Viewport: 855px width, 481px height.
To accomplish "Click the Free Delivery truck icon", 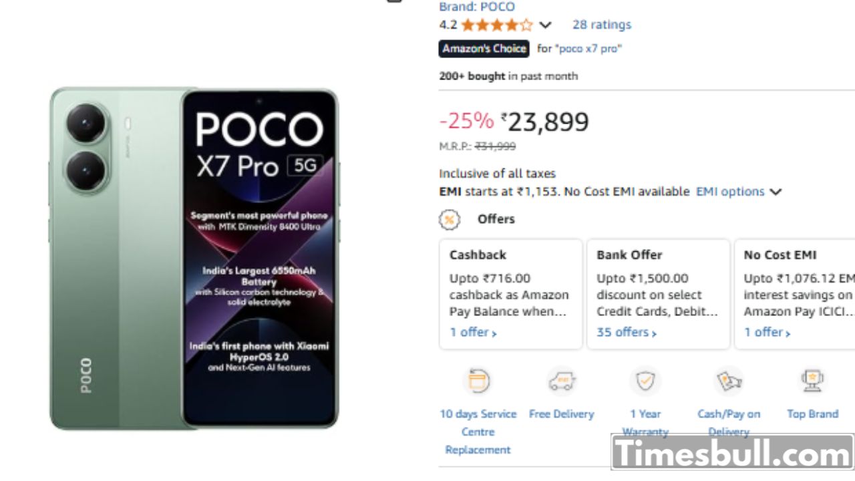I will pos(562,381).
